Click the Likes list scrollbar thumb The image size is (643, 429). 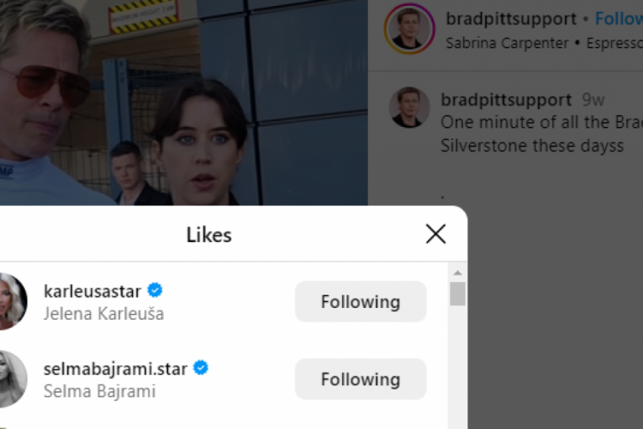(x=457, y=294)
